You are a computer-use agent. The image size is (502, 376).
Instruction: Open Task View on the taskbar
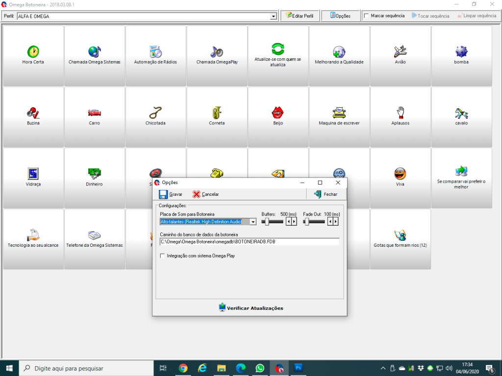(163, 368)
